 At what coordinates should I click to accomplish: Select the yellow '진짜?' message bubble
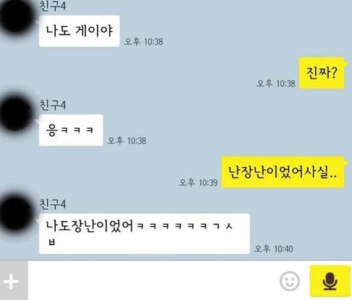pyautogui.click(x=322, y=73)
